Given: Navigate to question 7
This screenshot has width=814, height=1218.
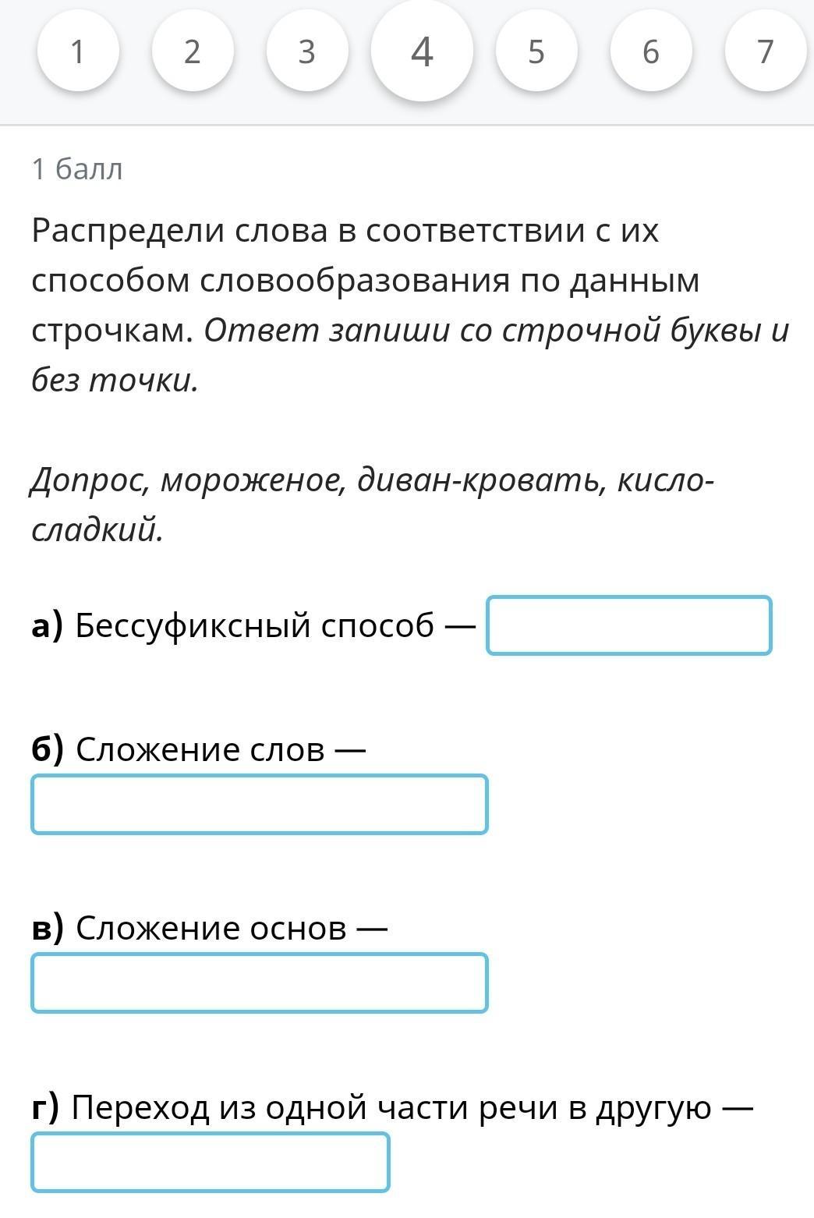Looking at the screenshot, I should 765,51.
